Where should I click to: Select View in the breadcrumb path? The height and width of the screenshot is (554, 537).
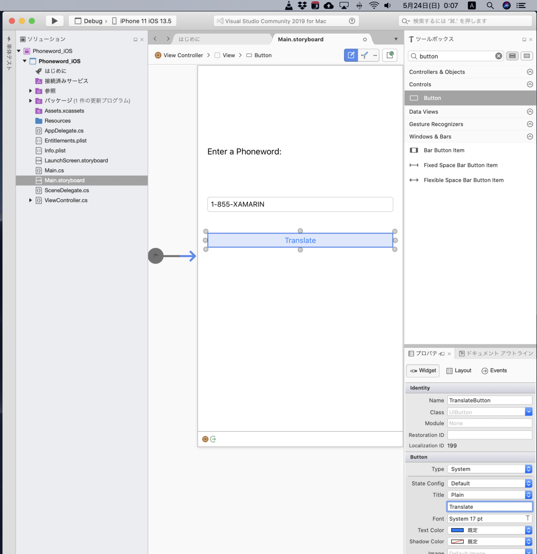[224, 55]
